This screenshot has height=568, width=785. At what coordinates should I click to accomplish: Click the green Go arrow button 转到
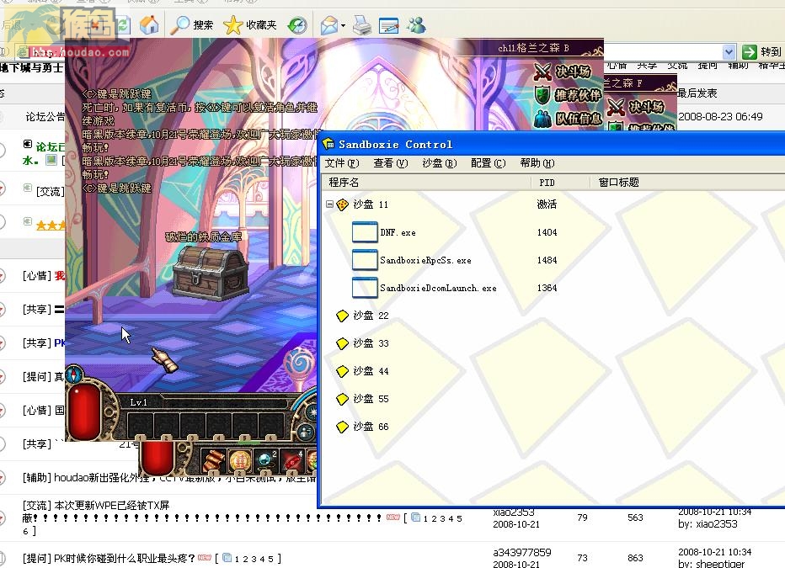(762, 51)
